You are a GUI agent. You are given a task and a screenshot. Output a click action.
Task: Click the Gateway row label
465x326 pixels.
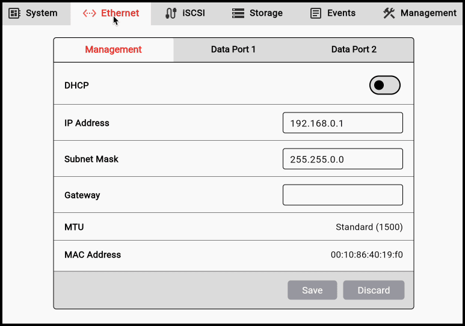[82, 195]
